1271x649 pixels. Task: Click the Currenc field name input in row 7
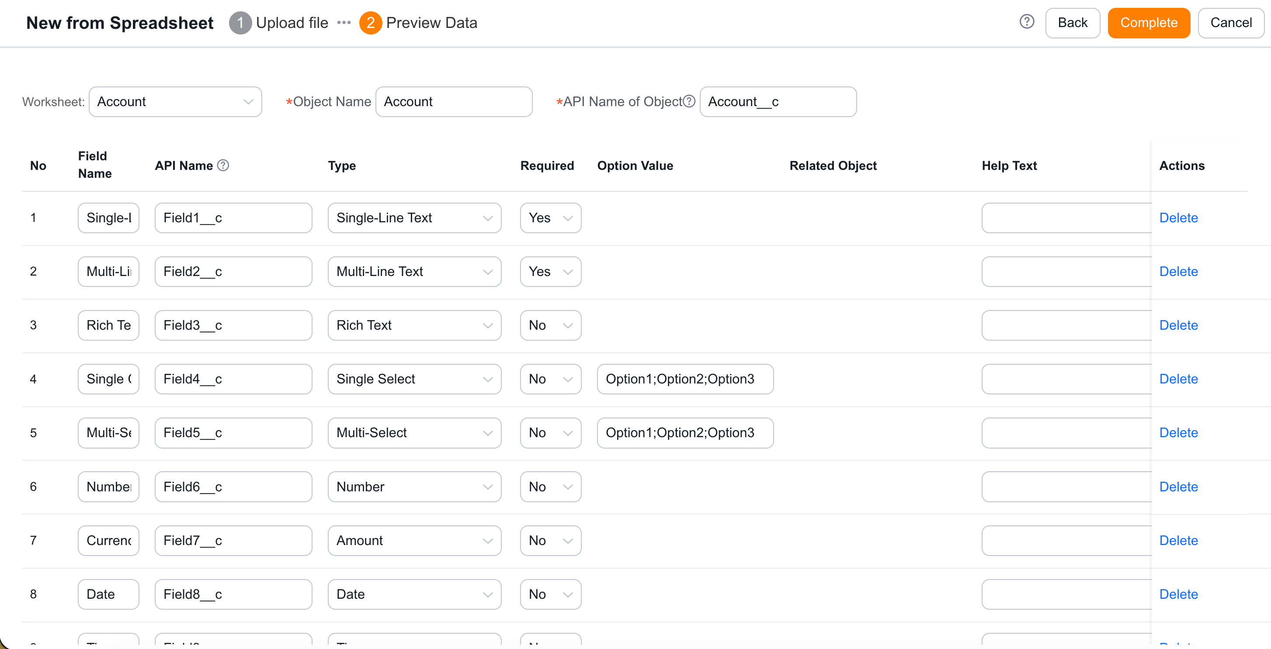point(108,541)
